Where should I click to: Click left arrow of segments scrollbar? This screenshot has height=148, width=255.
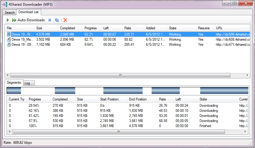10,132
